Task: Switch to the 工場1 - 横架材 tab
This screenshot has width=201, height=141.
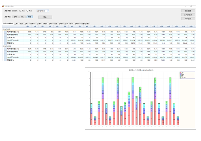Action: [8, 24]
